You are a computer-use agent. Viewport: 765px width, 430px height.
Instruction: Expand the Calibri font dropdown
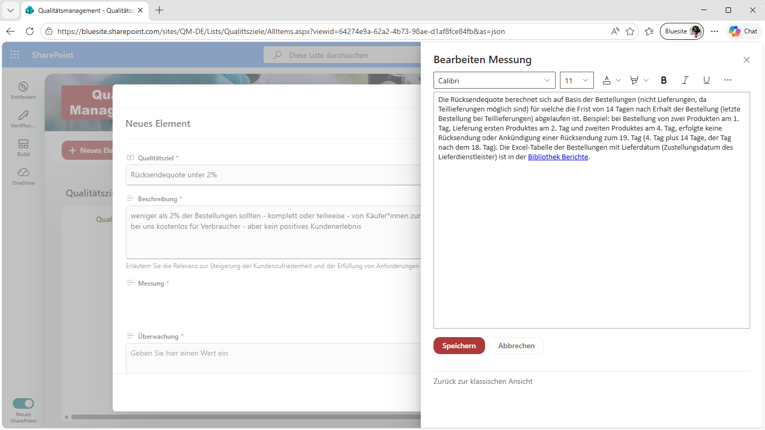click(494, 80)
